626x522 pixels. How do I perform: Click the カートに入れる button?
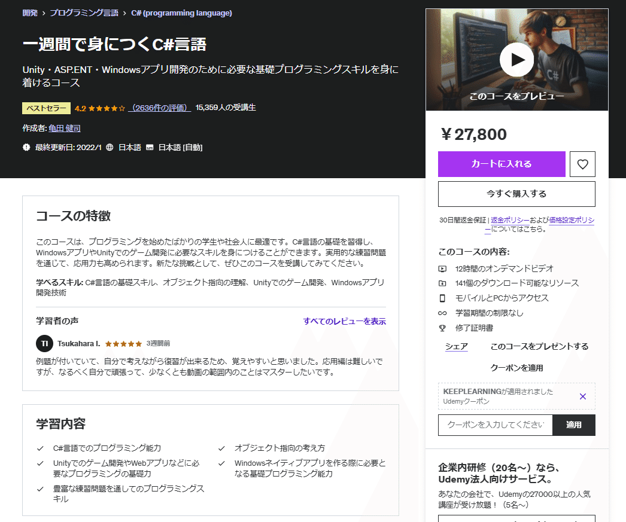(502, 164)
